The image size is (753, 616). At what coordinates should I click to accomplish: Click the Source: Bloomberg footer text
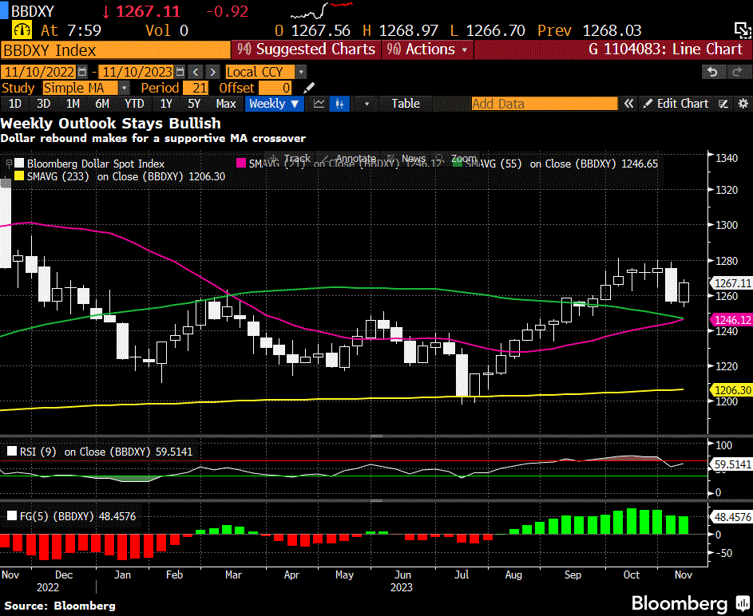point(60,606)
